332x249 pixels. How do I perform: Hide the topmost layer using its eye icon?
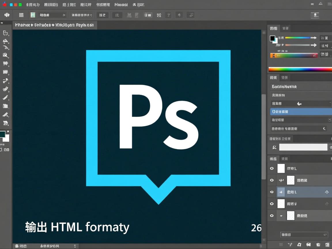click(x=271, y=168)
